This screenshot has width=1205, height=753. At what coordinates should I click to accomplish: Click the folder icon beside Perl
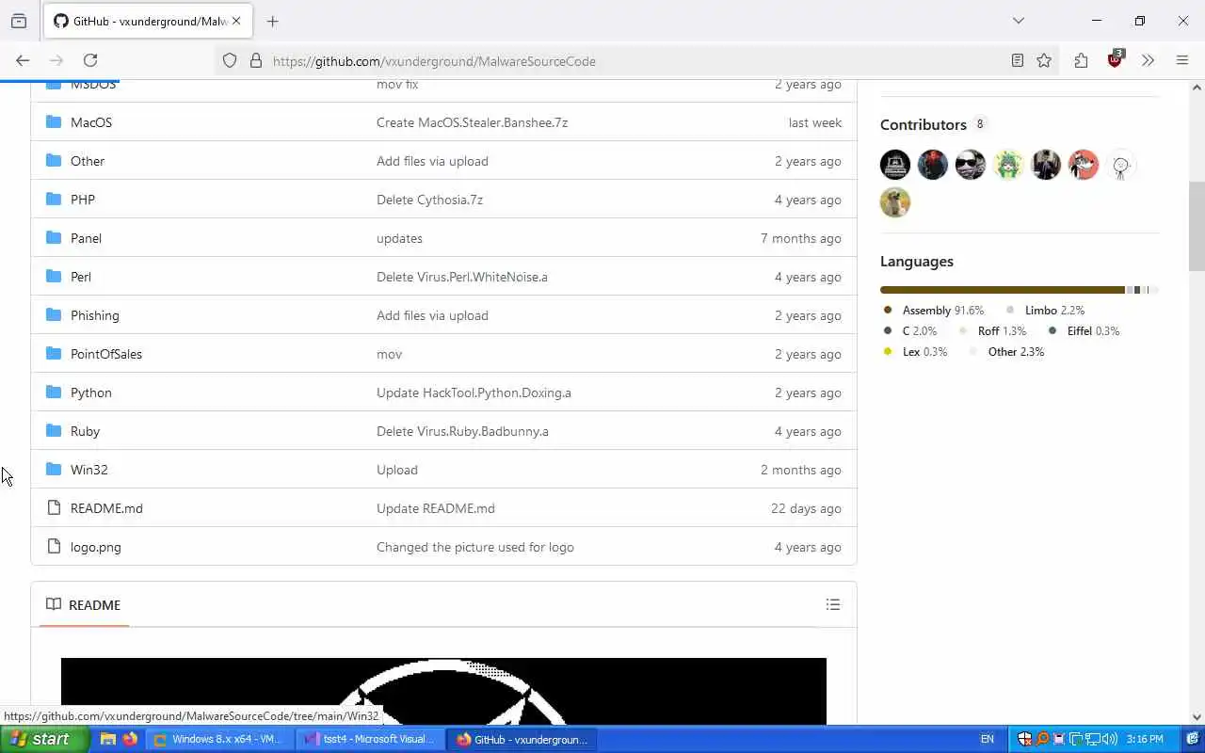pos(54,277)
